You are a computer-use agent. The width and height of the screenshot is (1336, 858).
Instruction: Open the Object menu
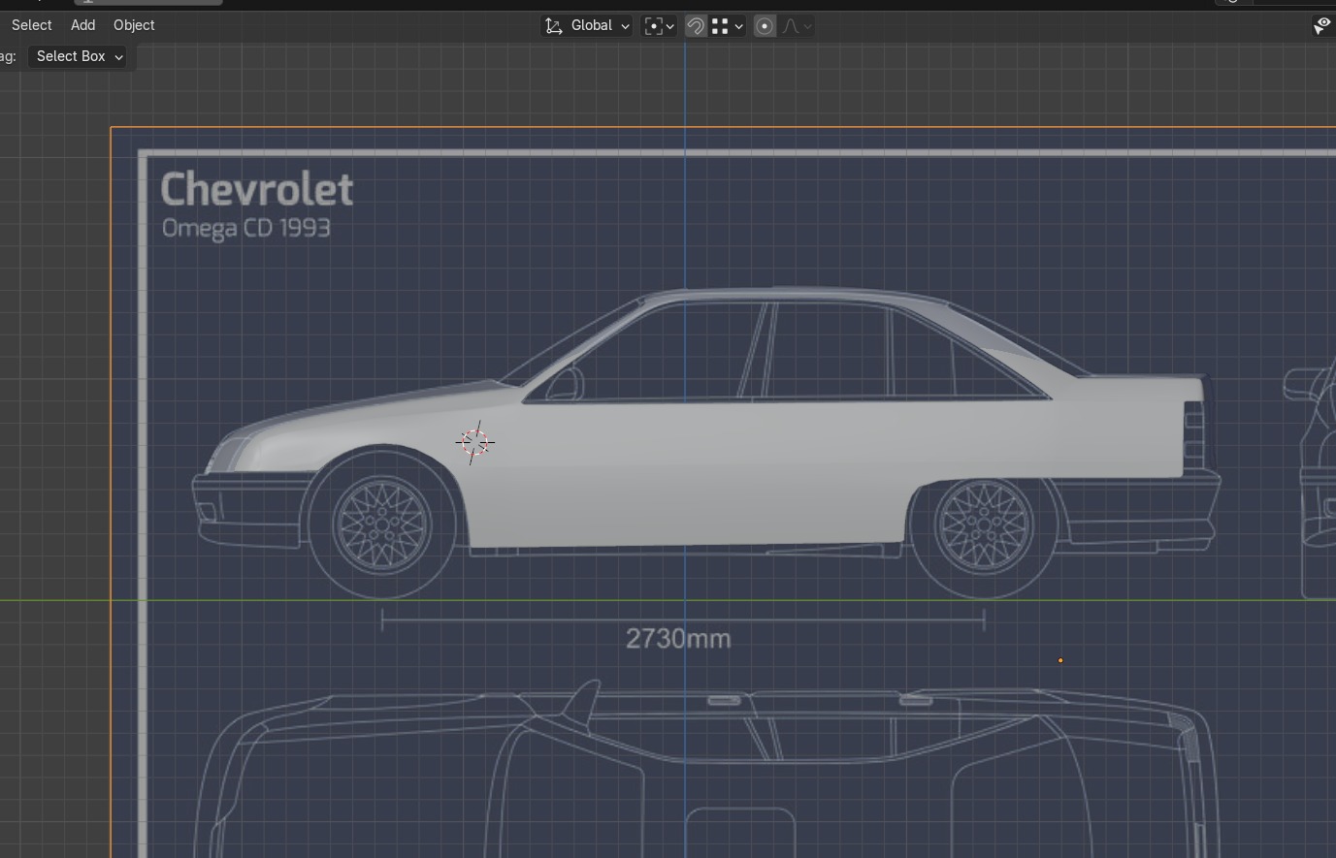point(134,25)
